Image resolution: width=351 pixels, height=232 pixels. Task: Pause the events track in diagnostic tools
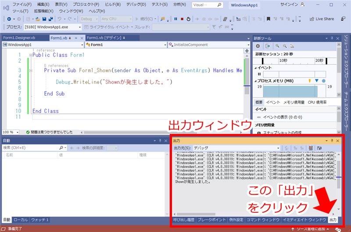pyautogui.click(x=259, y=74)
